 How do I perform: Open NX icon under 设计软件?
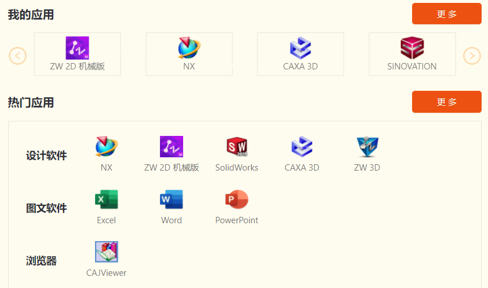[107, 146]
